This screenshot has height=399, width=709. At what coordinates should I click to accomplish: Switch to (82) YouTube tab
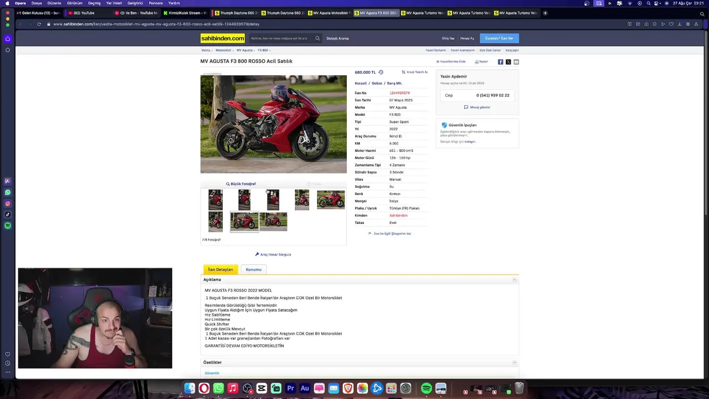88,13
